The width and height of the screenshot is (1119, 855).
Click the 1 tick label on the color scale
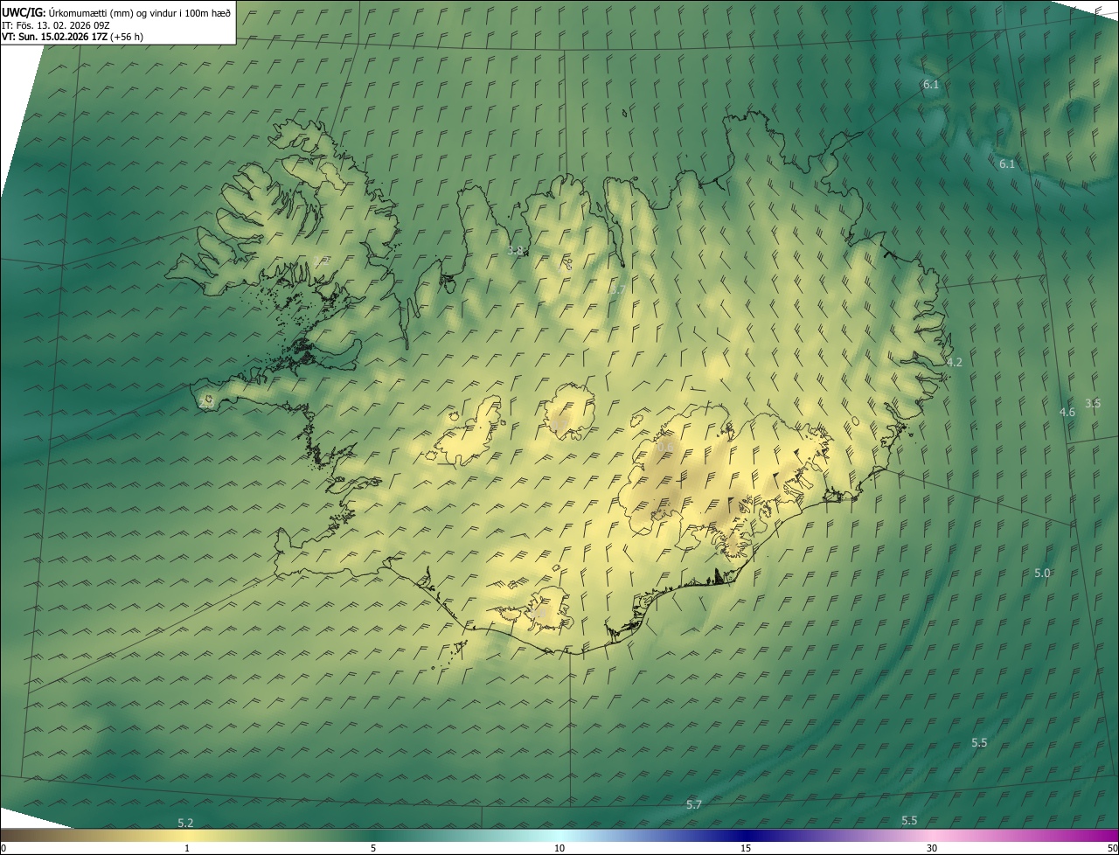(187, 848)
